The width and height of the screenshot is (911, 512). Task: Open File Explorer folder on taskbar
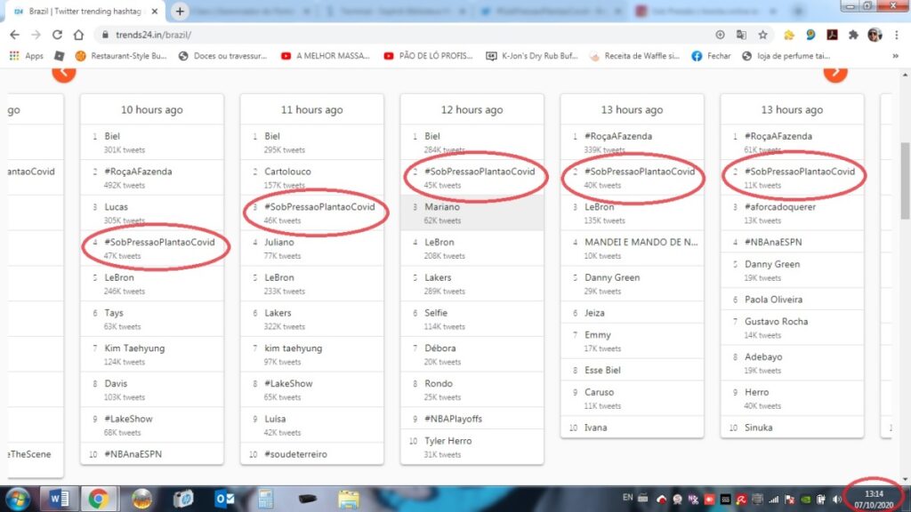point(349,499)
